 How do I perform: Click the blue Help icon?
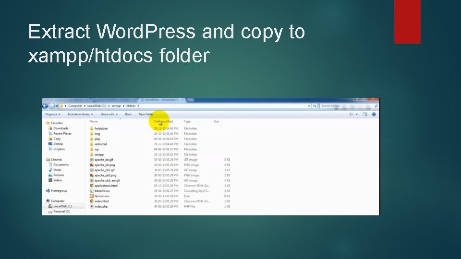click(374, 114)
